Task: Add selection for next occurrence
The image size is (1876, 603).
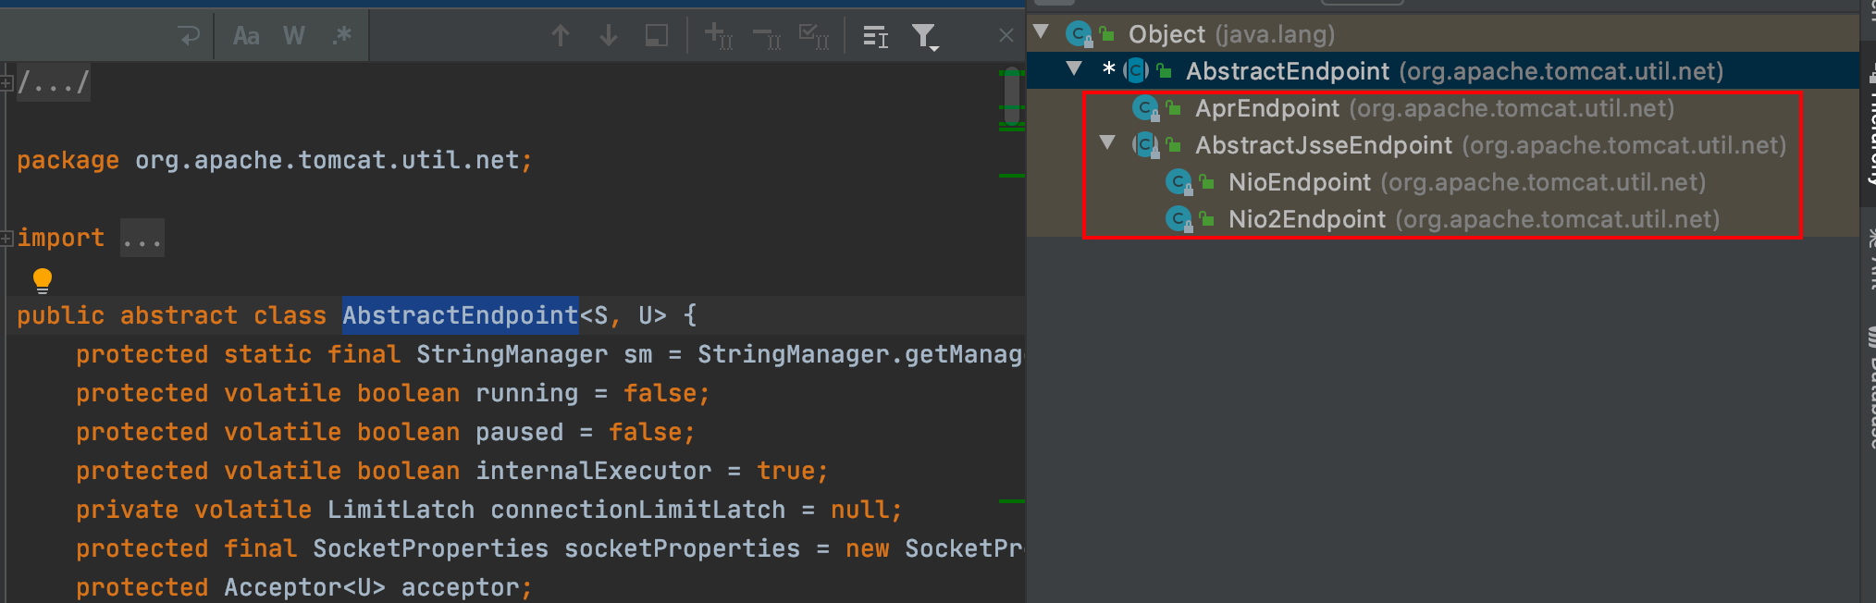Action: point(719,36)
